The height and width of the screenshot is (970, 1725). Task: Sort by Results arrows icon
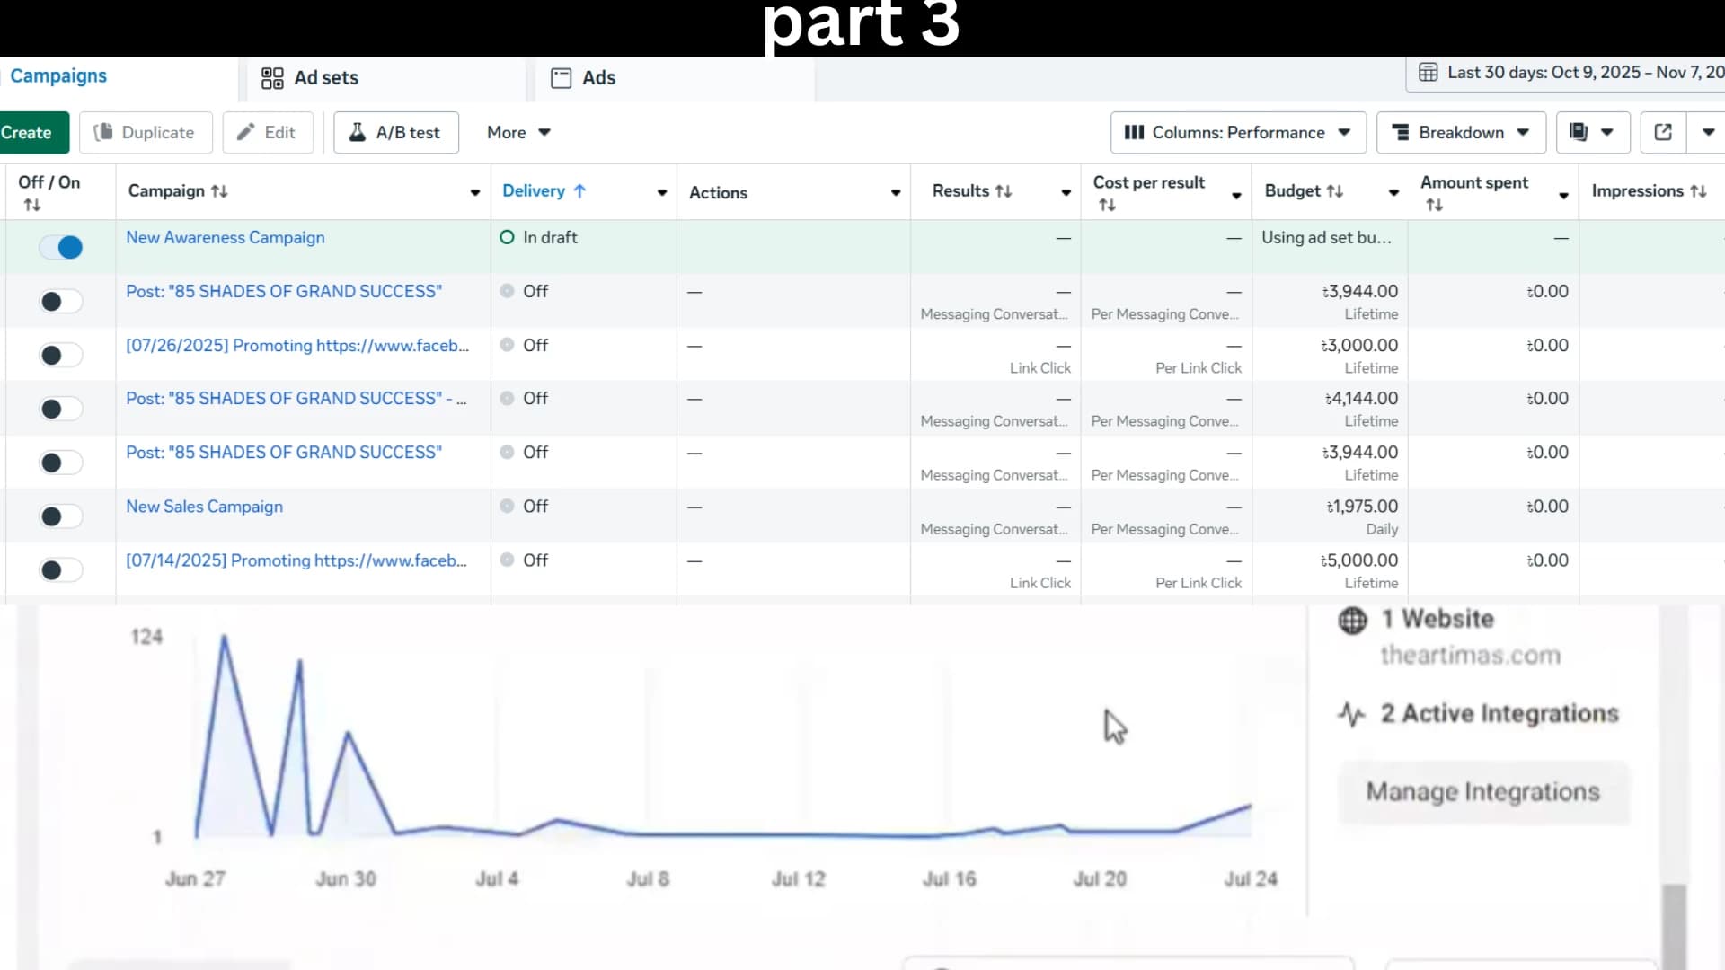coord(1004,191)
